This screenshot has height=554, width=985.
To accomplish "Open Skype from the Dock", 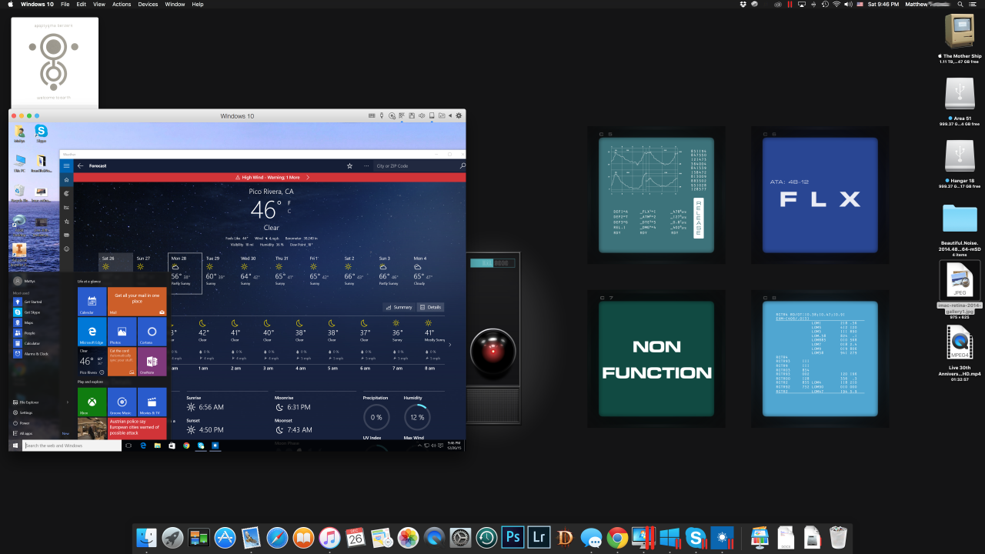I will 696,537.
